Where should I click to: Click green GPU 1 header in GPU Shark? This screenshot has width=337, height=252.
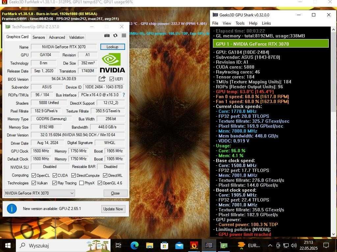click(271, 44)
